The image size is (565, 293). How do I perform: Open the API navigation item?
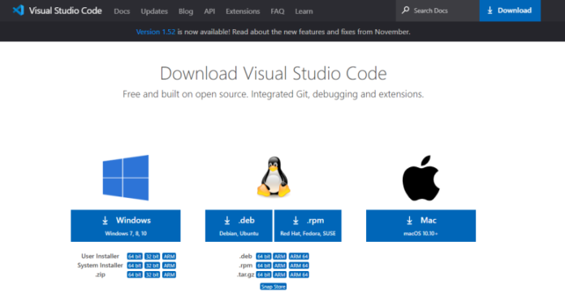click(x=209, y=11)
